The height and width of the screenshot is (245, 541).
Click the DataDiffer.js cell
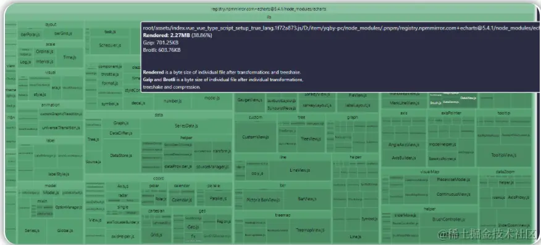click(121, 133)
